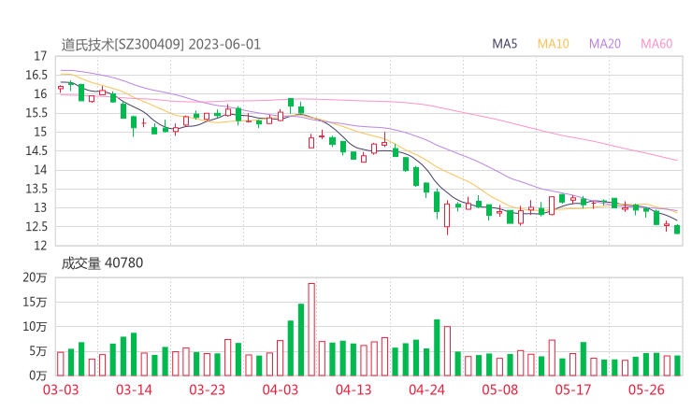Screen dimensions: 692x411
Task: Select the 04-03 date label
Action: tap(280, 390)
